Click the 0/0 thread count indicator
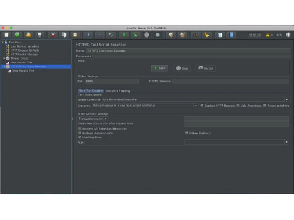The image size is (294, 220). [279, 35]
